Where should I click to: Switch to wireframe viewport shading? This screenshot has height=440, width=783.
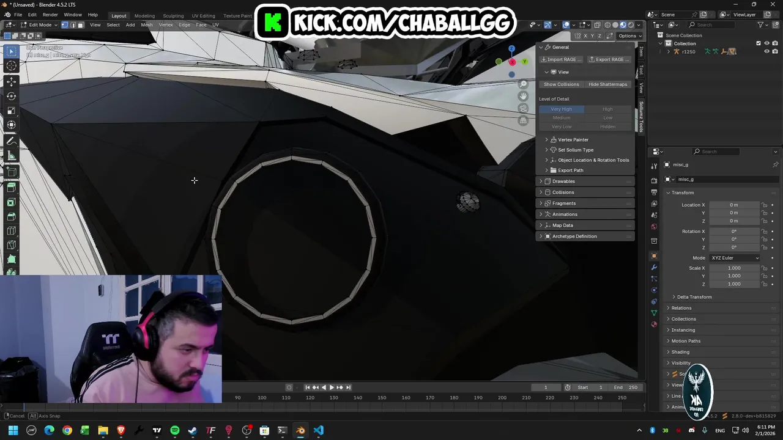click(x=607, y=25)
